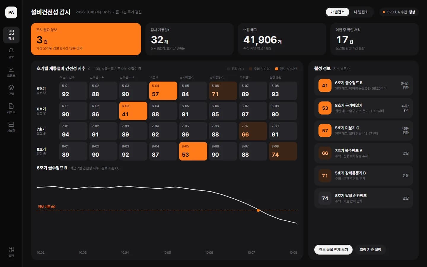Click the 감시 계통설비 32 card
The height and width of the screenshot is (267, 427).
(189, 39)
